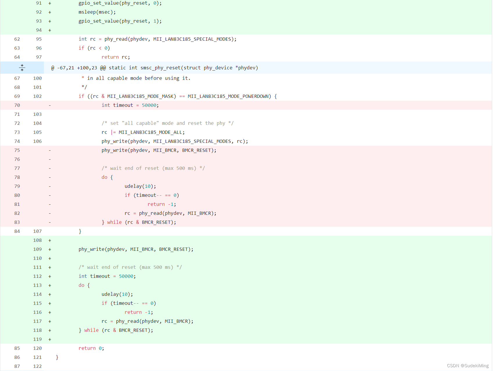
Task: Click added 'rc = phy_read' line 117
Action: click(x=148, y=321)
